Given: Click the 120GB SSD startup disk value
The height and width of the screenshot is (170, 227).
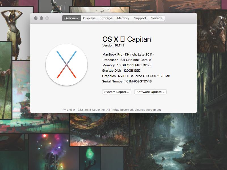Looking at the screenshot, I should coord(132,71).
